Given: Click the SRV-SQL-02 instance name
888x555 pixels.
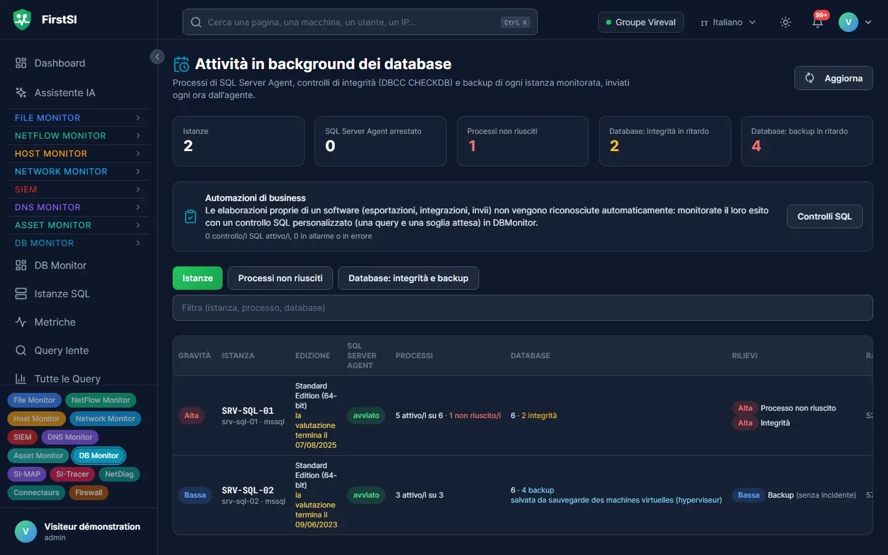Looking at the screenshot, I should pos(247,490).
